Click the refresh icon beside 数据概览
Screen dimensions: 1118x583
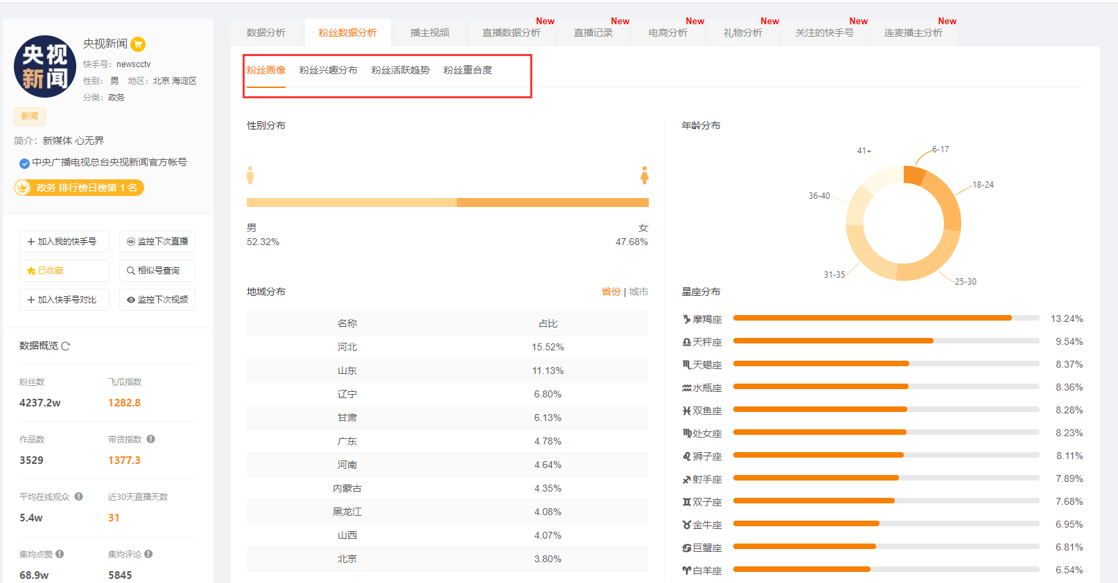(66, 346)
